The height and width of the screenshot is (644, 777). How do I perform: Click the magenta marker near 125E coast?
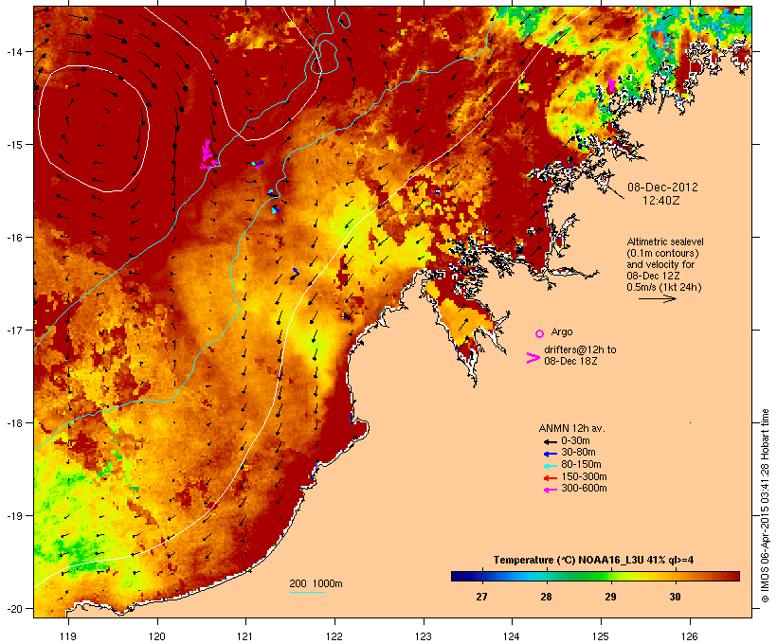612,85
